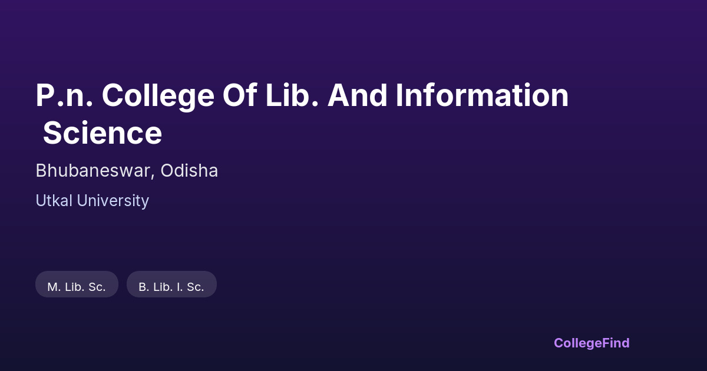Viewport: 707px width, 371px height.
Task: Click the Utkal University affiliation text
Action: pyautogui.click(x=92, y=201)
